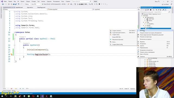
Task: Collapse the AppShell constructor code block
Action: pos(14,45)
